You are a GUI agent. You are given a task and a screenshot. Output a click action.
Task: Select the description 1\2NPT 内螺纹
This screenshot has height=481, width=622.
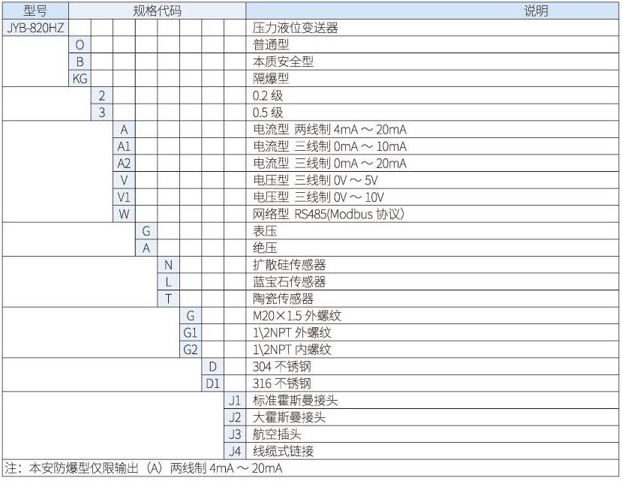292,350
